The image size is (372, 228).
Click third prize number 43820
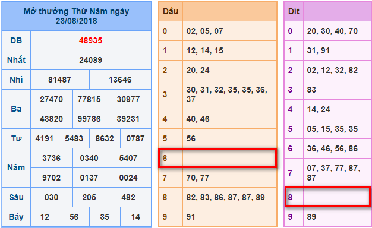pos(51,119)
